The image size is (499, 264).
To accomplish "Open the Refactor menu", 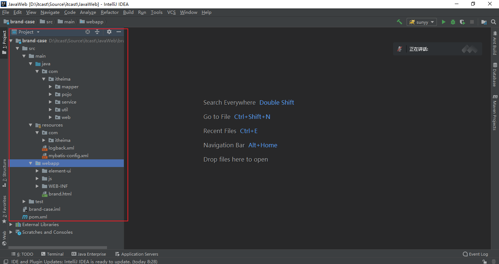I will pos(110,12).
